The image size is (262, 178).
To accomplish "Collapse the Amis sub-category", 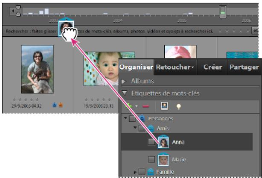I will [x=135, y=128].
